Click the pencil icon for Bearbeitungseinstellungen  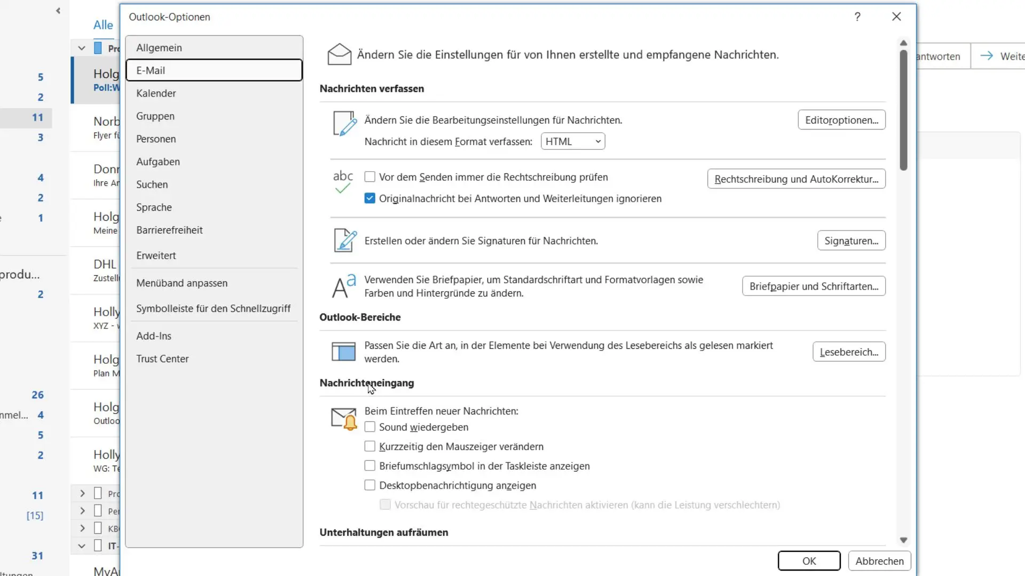click(344, 123)
